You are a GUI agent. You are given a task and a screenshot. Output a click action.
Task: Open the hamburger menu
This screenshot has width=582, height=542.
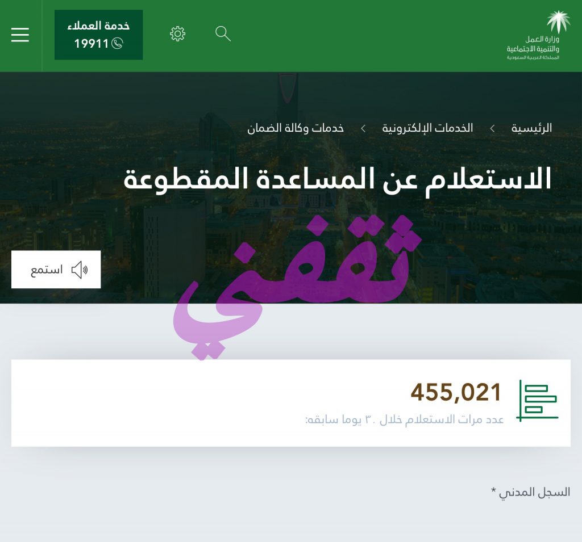tap(20, 35)
